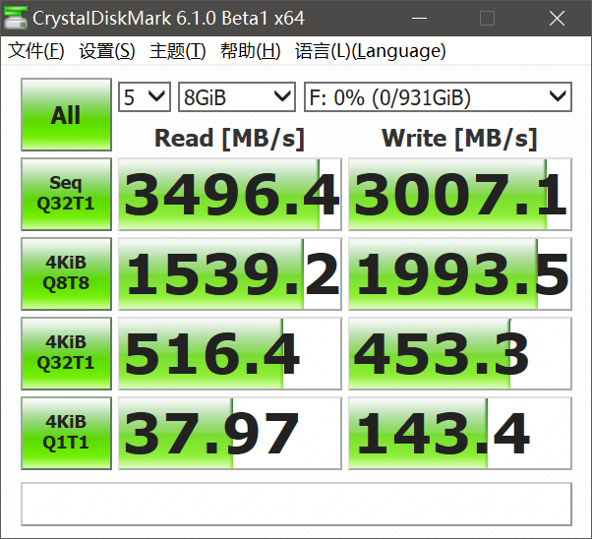Screen dimensions: 592x539
Task: Click the Seq write result 3007.1
Action: tap(459, 195)
